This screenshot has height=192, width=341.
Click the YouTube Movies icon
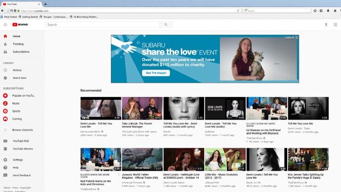point(5,149)
